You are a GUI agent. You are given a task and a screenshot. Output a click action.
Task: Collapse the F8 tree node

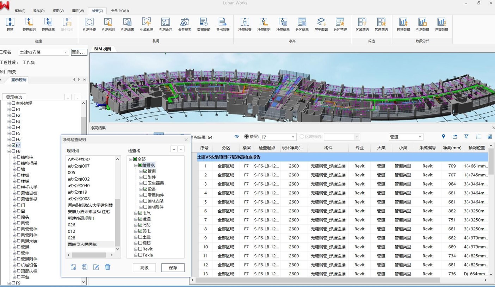9,151
